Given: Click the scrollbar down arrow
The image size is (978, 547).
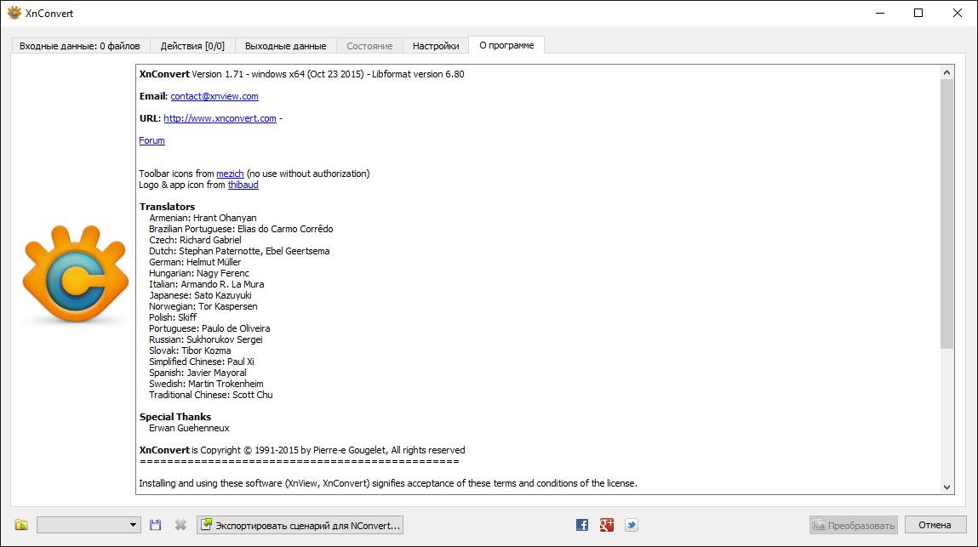Looking at the screenshot, I should [x=947, y=487].
